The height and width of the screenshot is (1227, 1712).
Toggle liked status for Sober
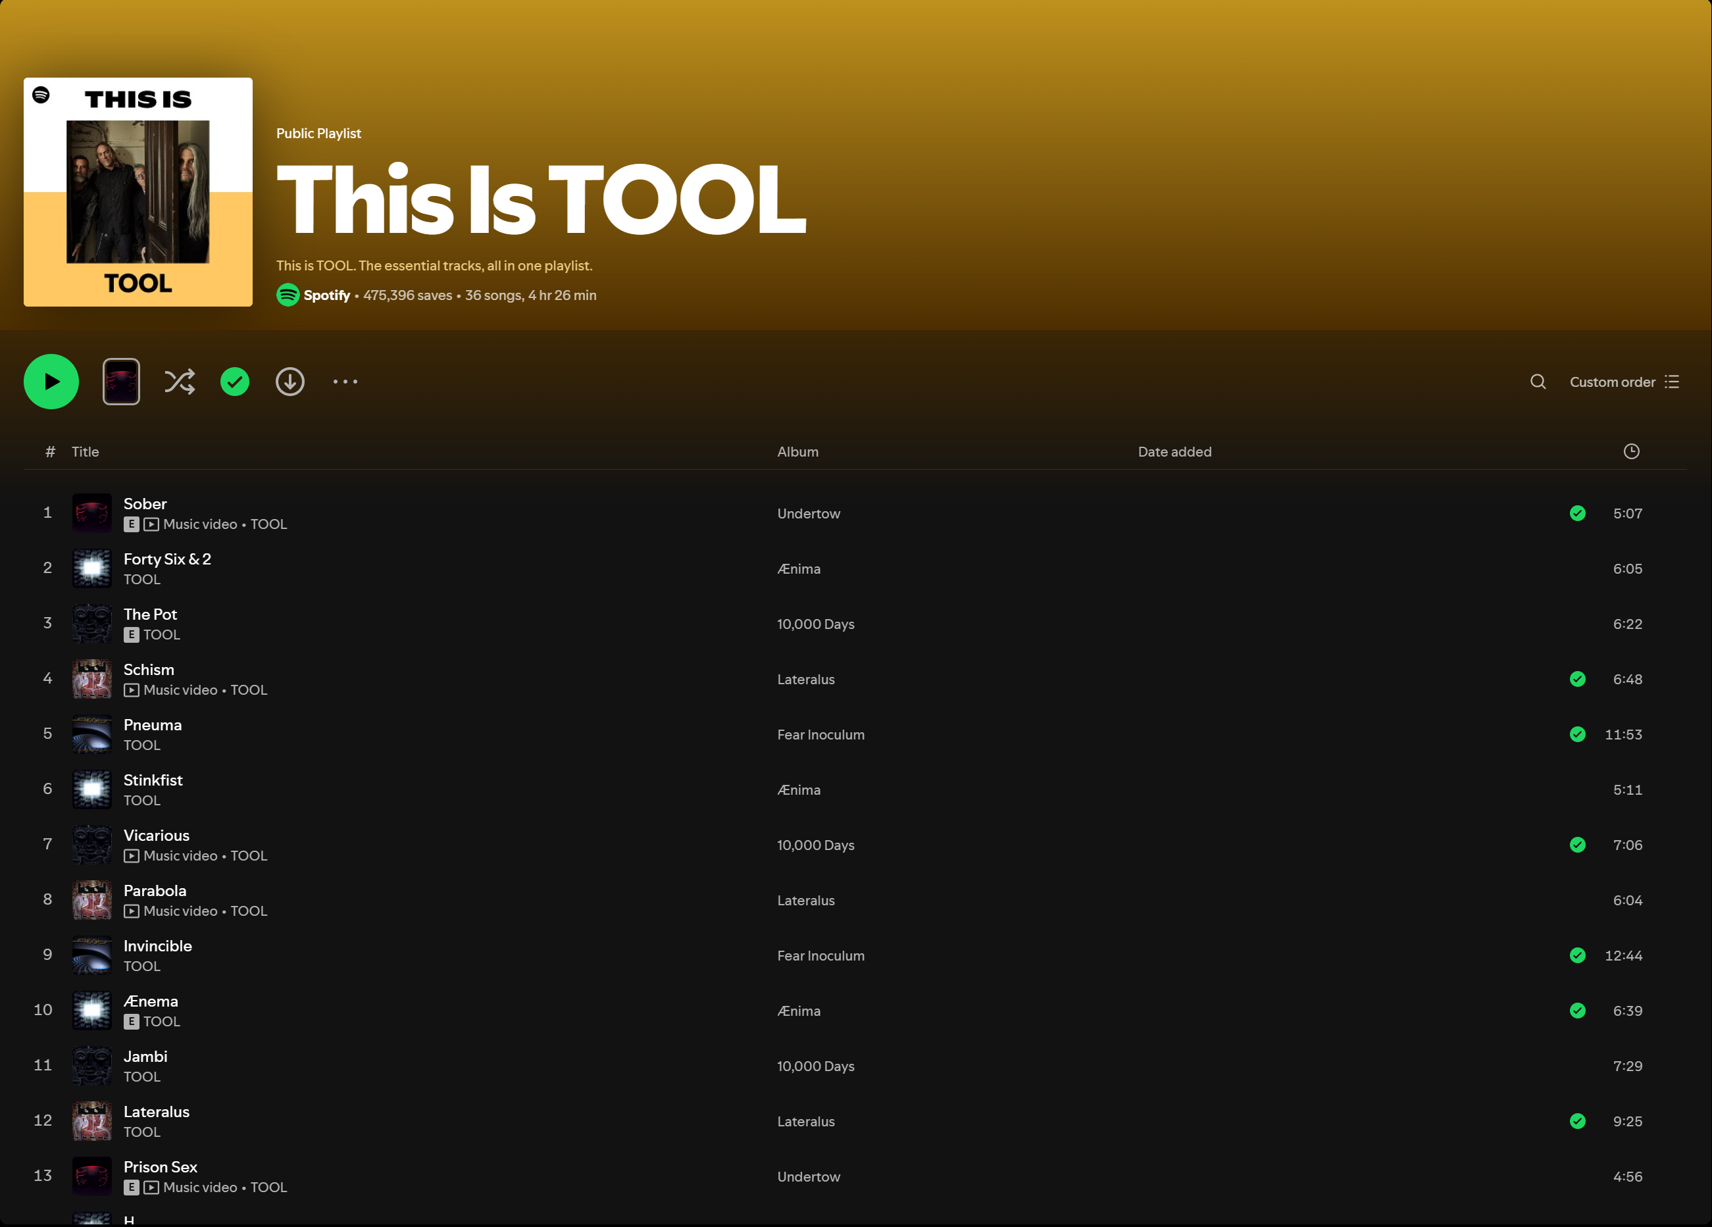click(1578, 513)
